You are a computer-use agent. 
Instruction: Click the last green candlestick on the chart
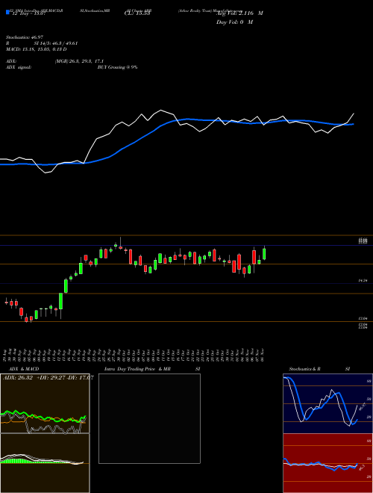[x=264, y=254]
